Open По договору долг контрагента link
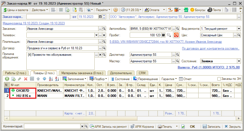Screen dimensions: 244x131 click(x=211, y=48)
